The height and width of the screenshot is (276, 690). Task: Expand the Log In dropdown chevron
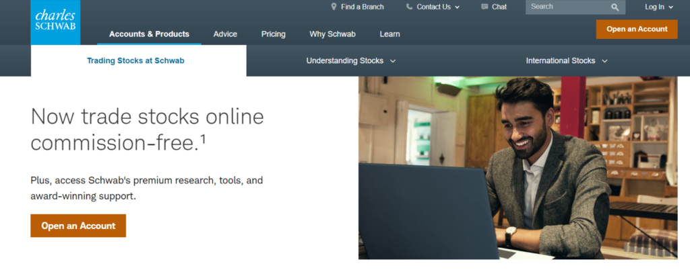click(x=671, y=7)
